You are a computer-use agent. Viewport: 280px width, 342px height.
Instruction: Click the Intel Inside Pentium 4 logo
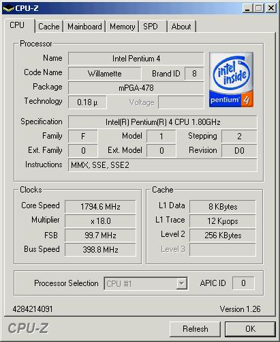231,80
